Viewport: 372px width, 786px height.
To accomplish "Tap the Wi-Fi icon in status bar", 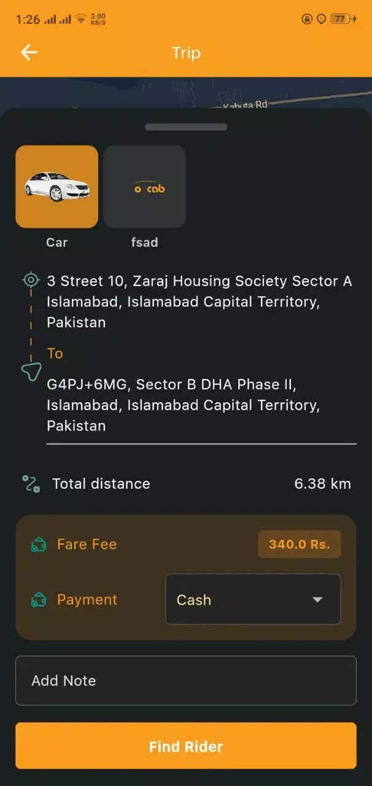I will click(80, 19).
